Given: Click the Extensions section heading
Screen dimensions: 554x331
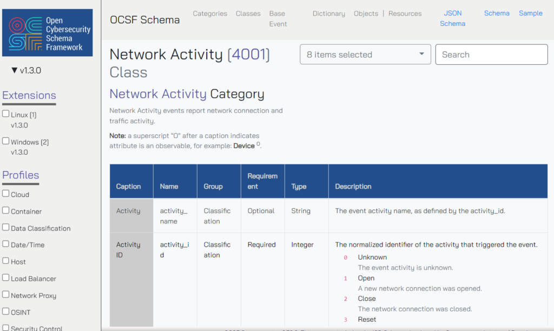Looking at the screenshot, I should (29, 96).
